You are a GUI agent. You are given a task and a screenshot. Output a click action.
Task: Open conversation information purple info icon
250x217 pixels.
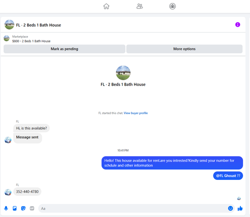click(237, 25)
